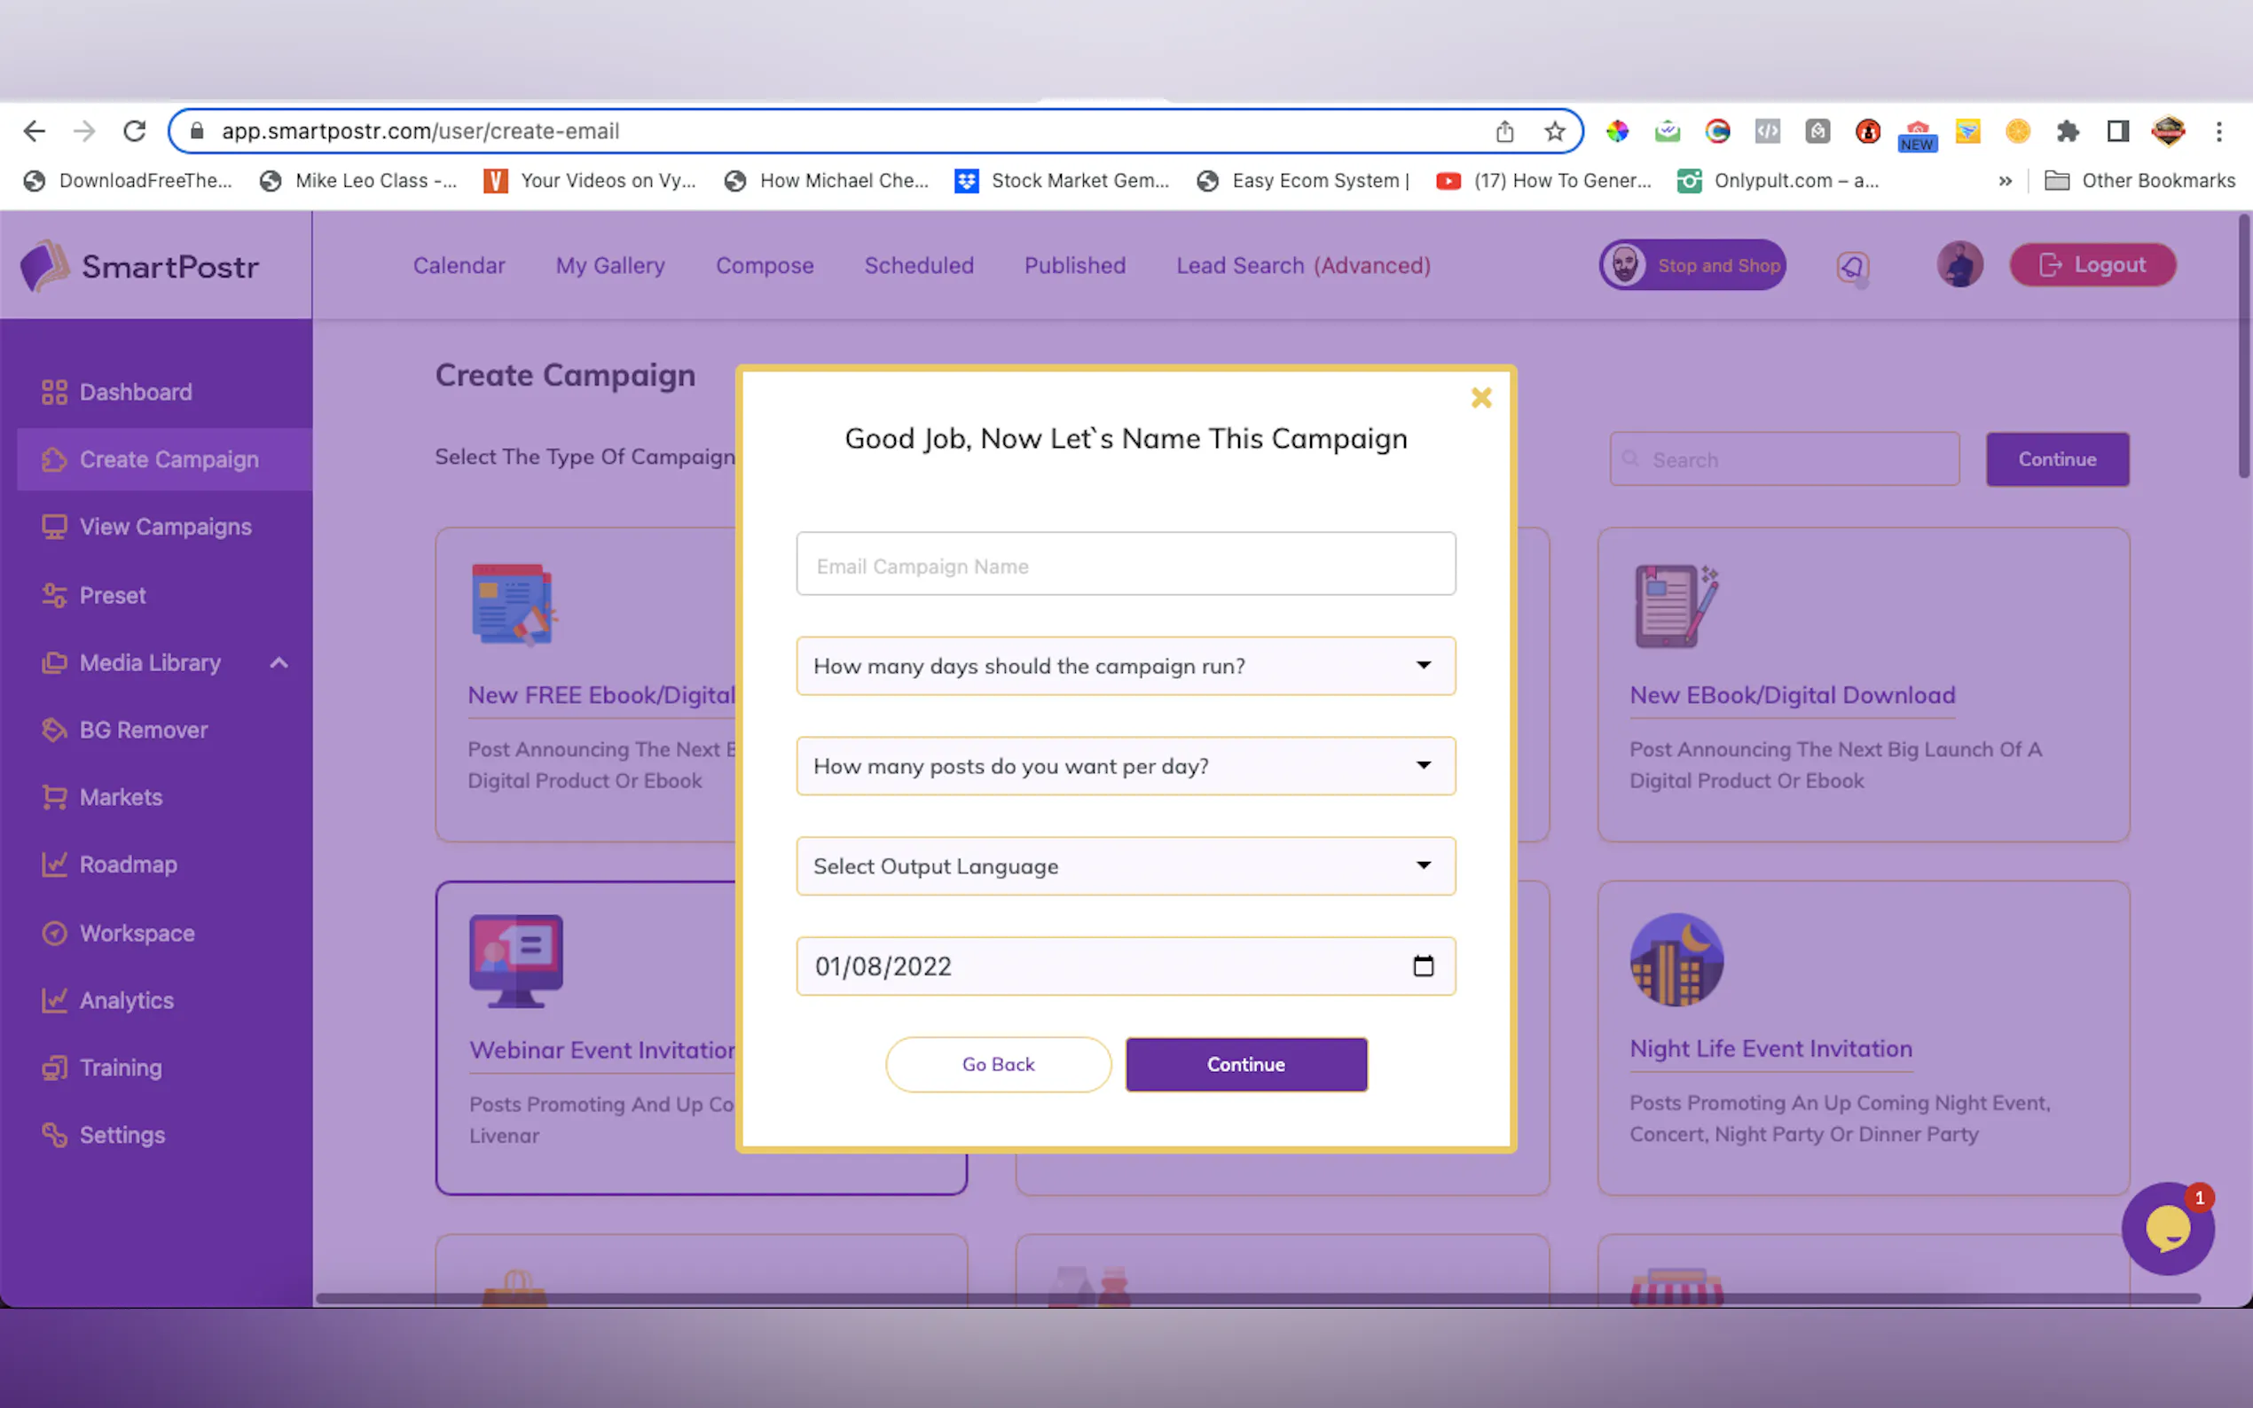Open View Campaigns in the sidebar
This screenshot has width=2253, height=1408.
tap(165, 527)
